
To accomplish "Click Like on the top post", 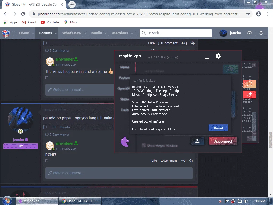I will 151,43.
